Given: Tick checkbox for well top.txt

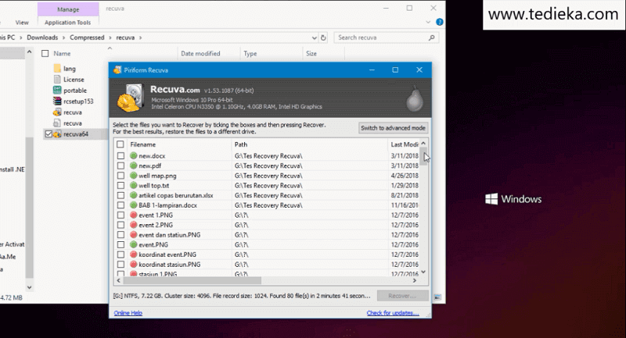Looking at the screenshot, I should point(121,186).
